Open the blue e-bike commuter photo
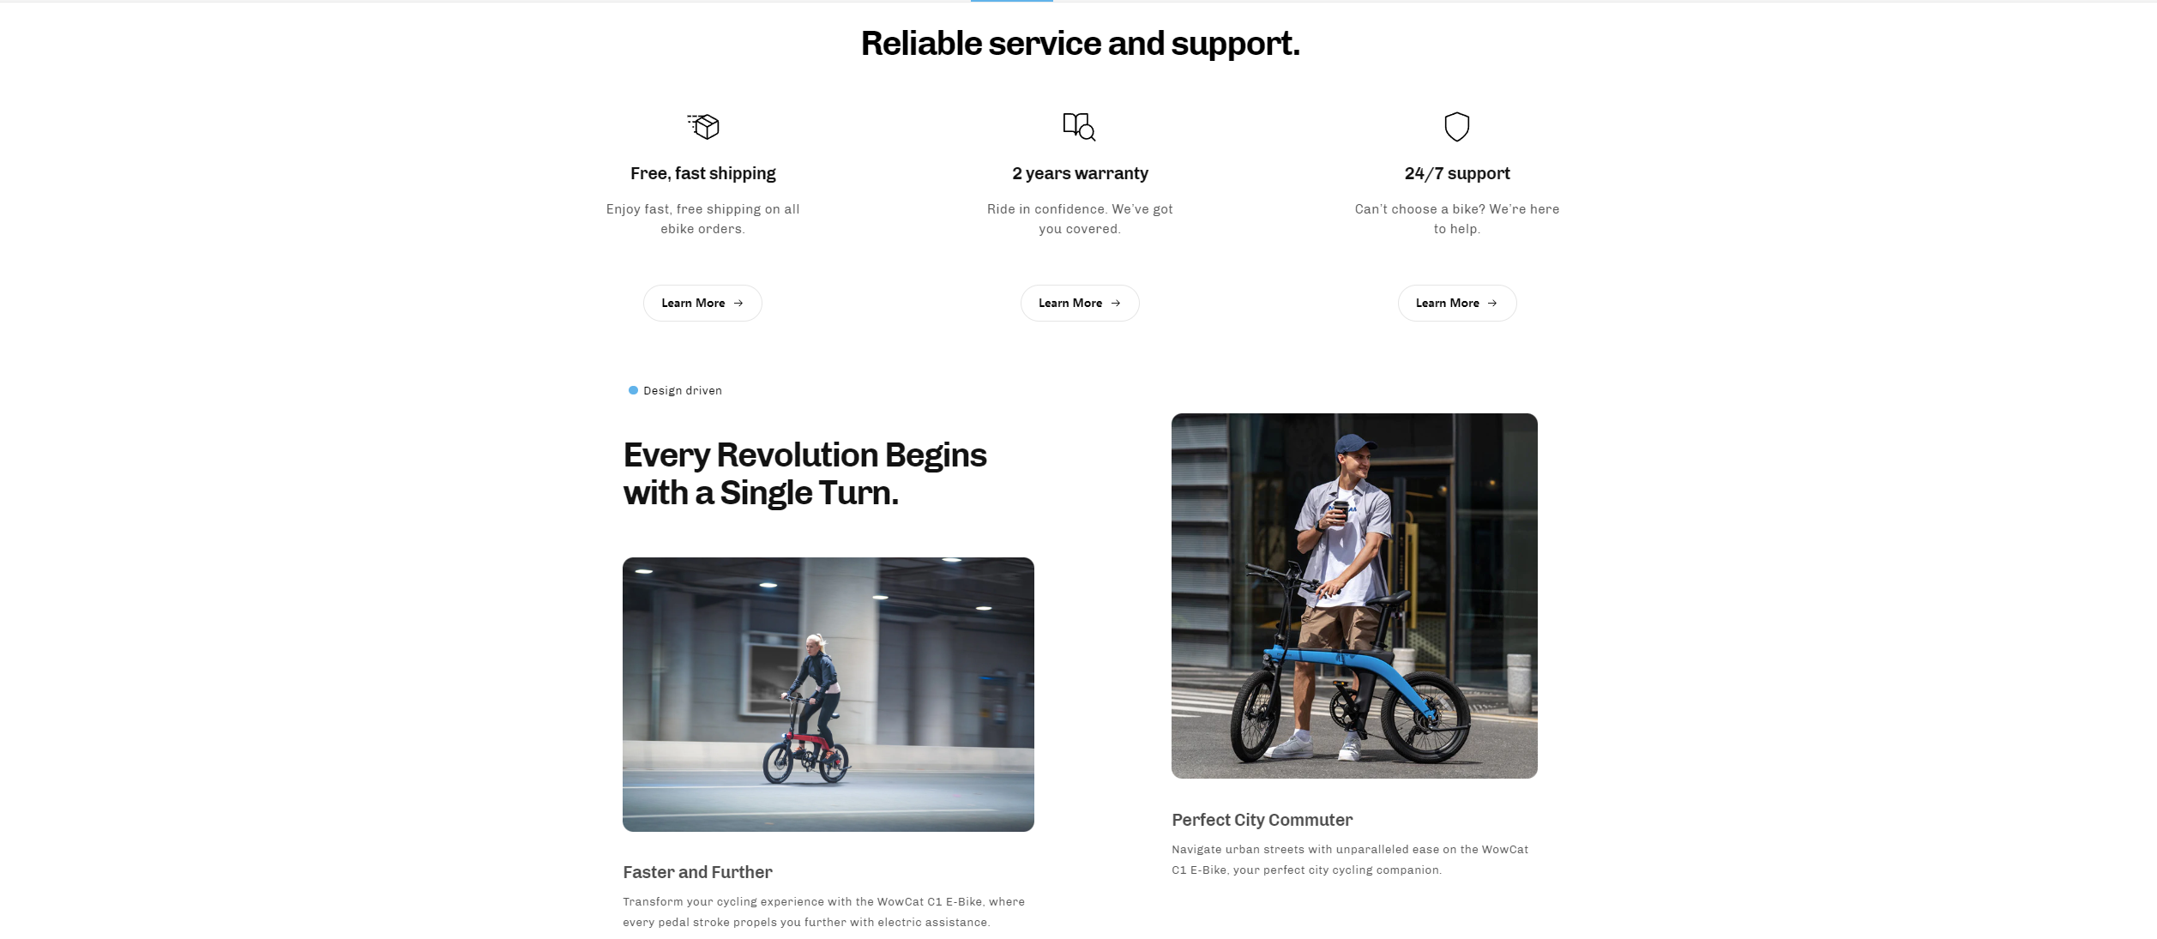2157x939 pixels. tap(1354, 596)
